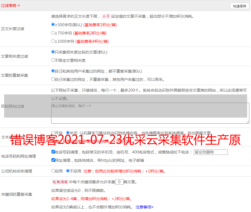This screenshot has height=212, width=251.
Task: Click the 文章防重复采集 row label
Action: pyautogui.click(x=15, y=75)
